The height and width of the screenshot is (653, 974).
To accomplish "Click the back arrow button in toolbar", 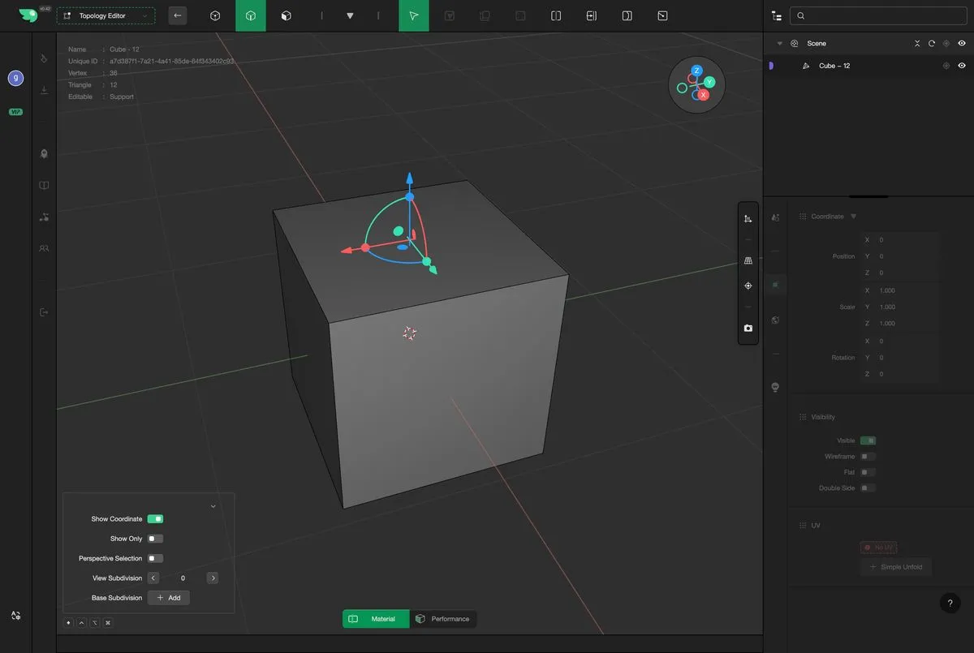I will [x=177, y=15].
